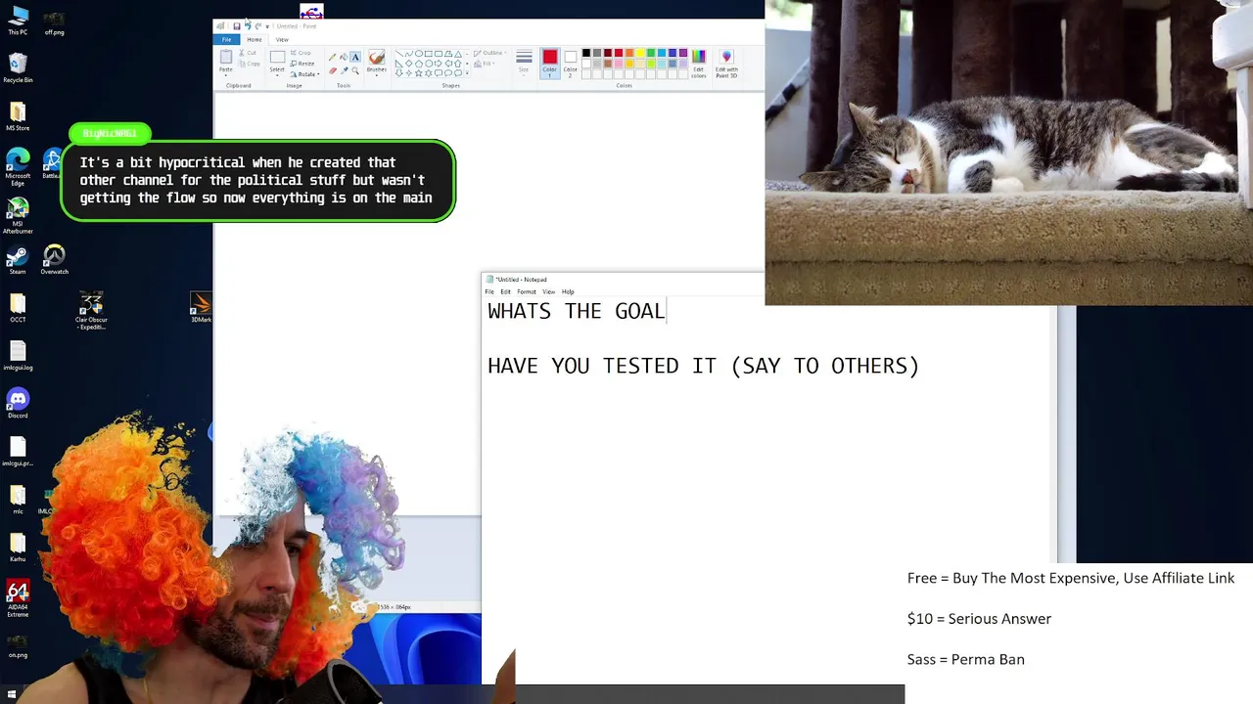Click the Rectangular Select tool in Paint
This screenshot has height=704, width=1253.
click(x=277, y=57)
